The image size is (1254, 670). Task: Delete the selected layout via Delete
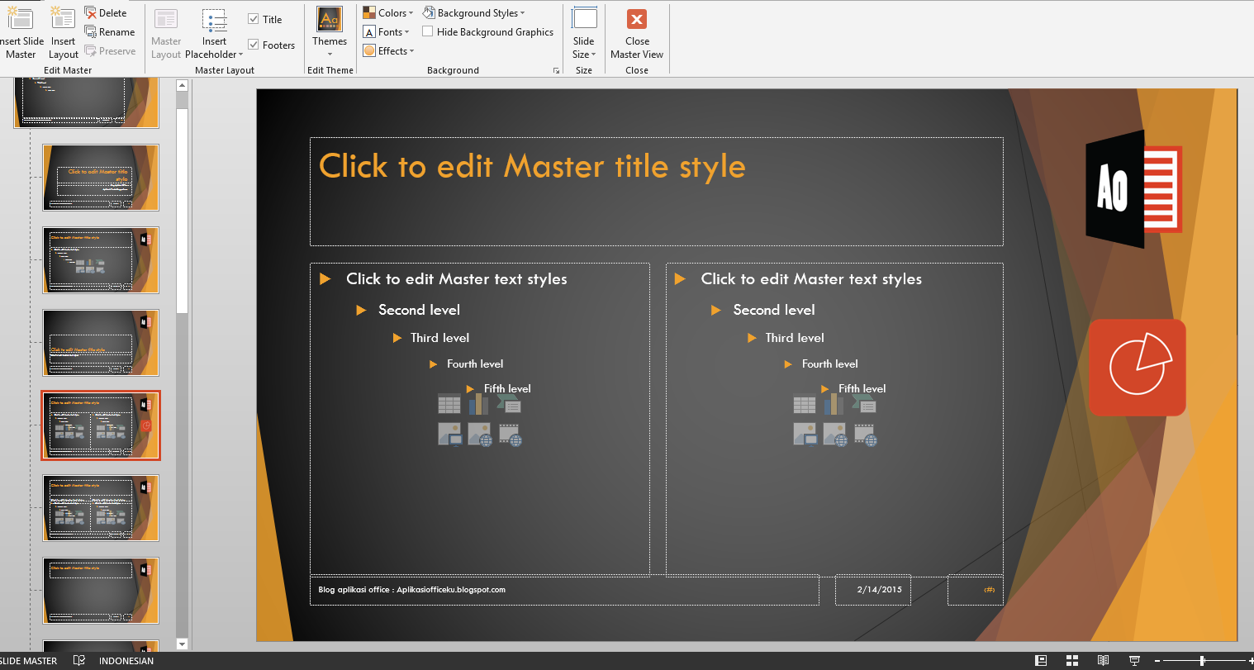(x=106, y=13)
